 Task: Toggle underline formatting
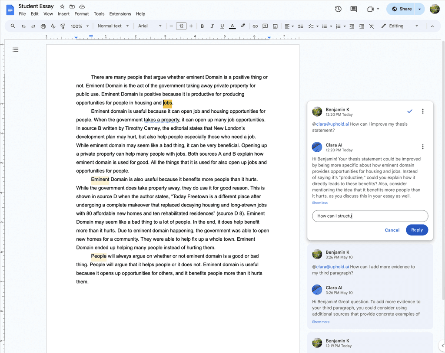pyautogui.click(x=222, y=26)
